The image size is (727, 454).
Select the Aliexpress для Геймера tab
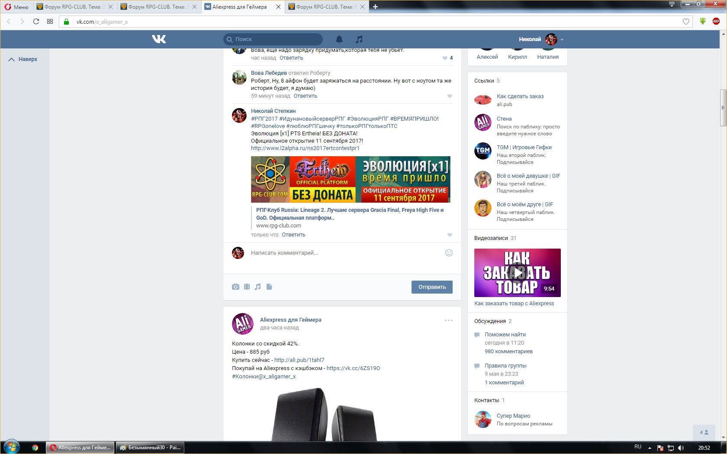point(243,7)
